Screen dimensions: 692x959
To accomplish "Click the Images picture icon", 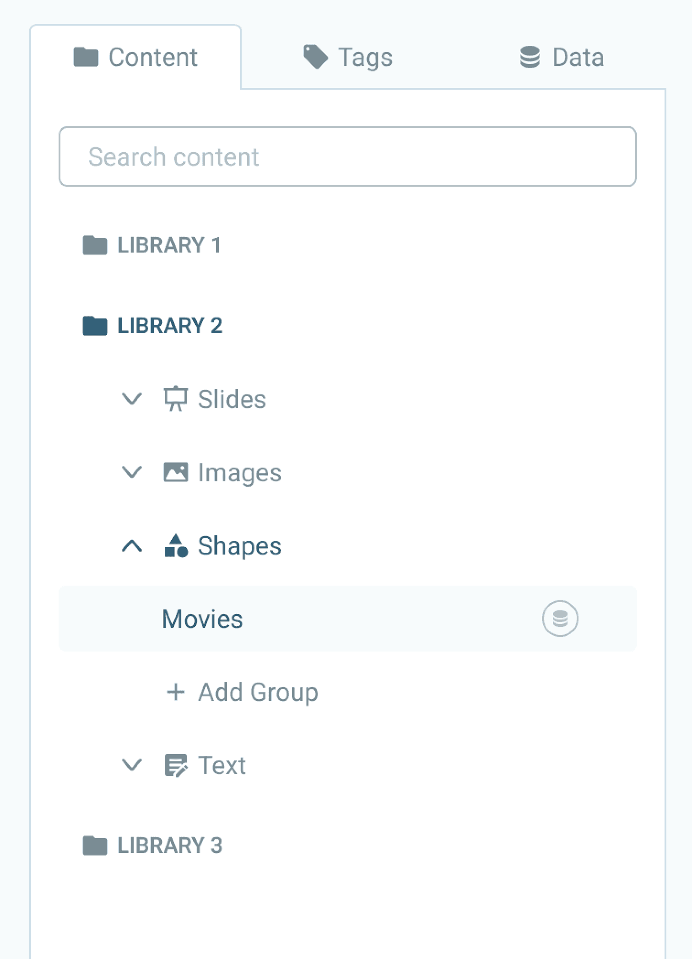I will tap(176, 472).
